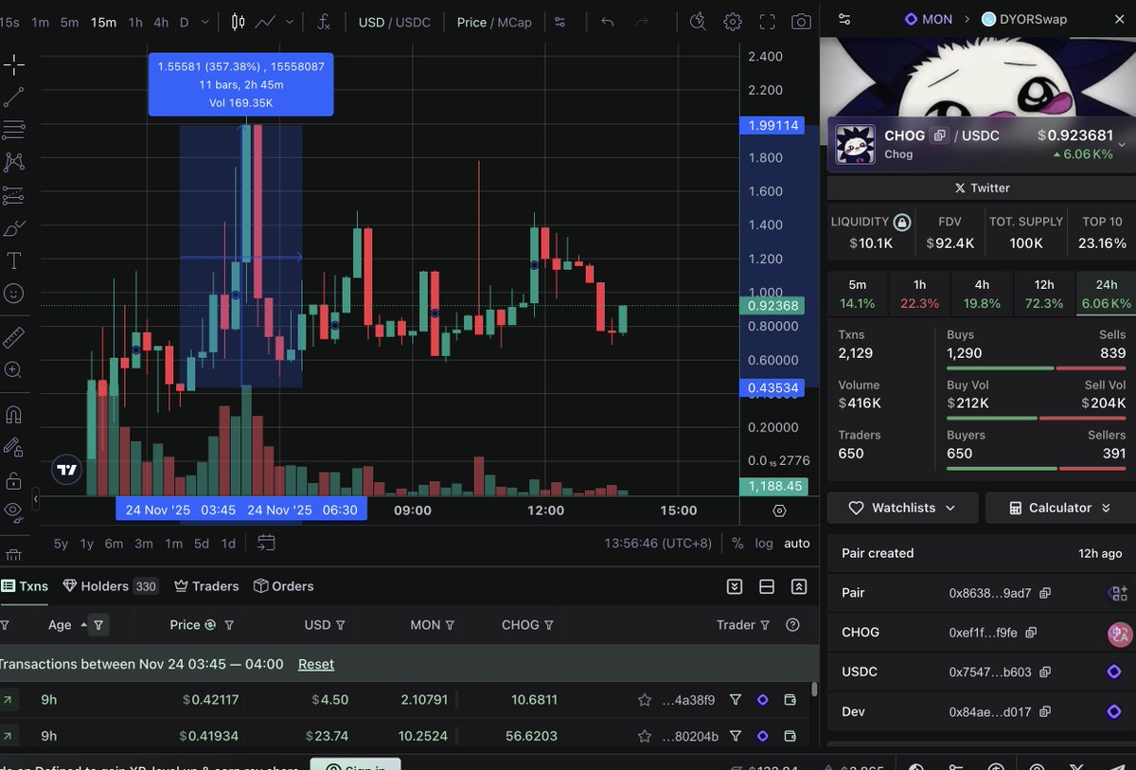Select the Text annotation tool
Viewport: 1136px width, 770px height.
13,260
